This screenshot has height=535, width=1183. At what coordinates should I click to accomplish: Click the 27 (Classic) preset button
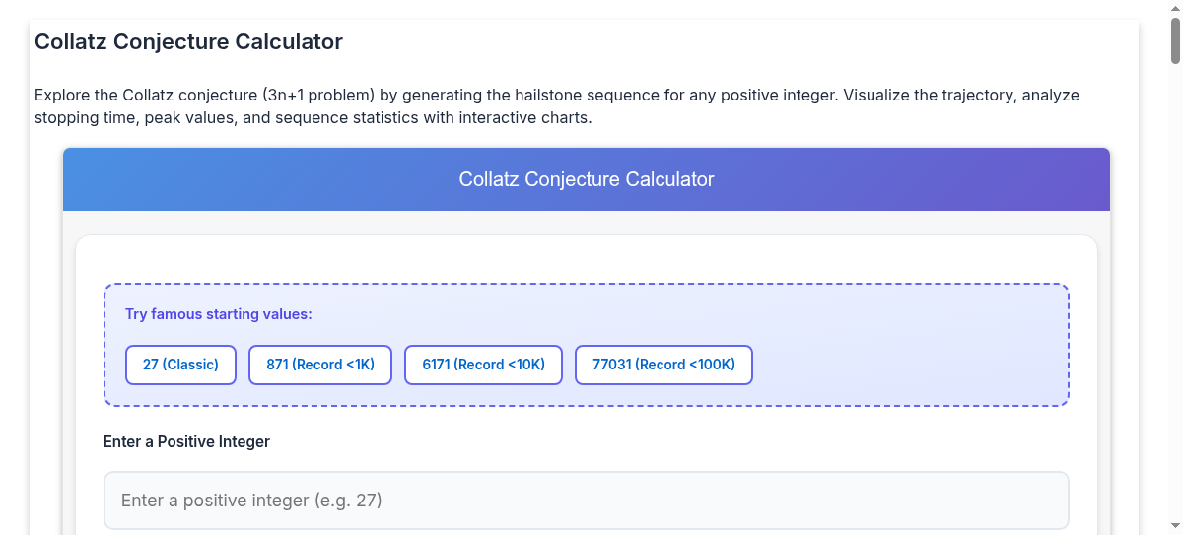click(x=180, y=365)
